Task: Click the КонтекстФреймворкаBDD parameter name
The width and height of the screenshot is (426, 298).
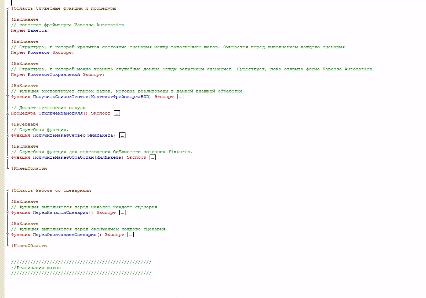Action: coord(121,97)
